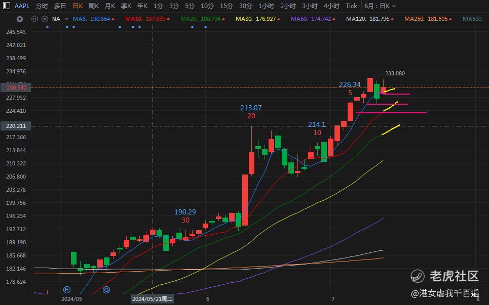Click the 230.540 current price tag
The height and width of the screenshot is (305, 489).
click(x=16, y=88)
